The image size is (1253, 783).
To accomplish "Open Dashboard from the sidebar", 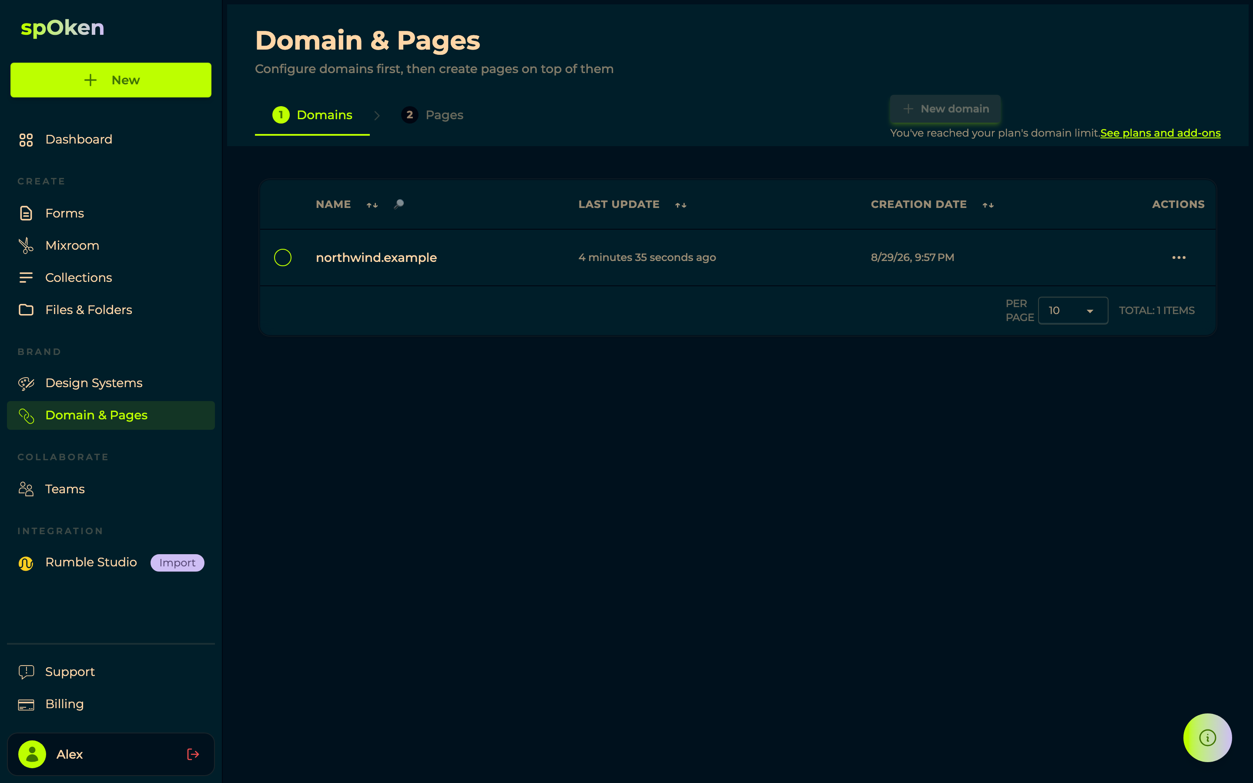I will pyautogui.click(x=111, y=140).
